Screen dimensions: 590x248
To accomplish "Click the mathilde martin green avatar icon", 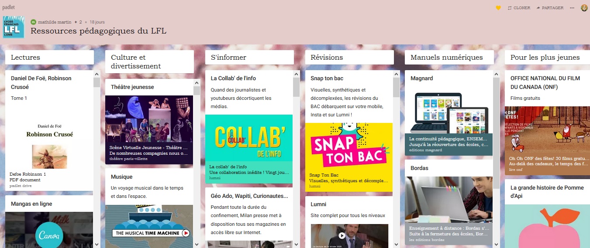I will tap(33, 22).
